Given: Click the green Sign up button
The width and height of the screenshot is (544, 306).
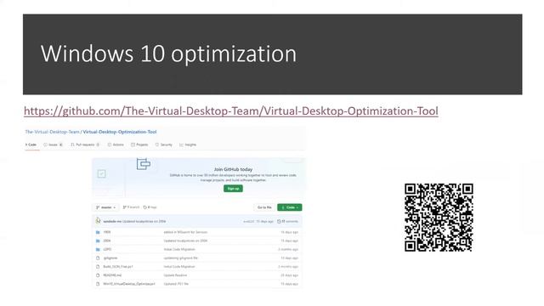Looking at the screenshot, I should click(x=233, y=189).
